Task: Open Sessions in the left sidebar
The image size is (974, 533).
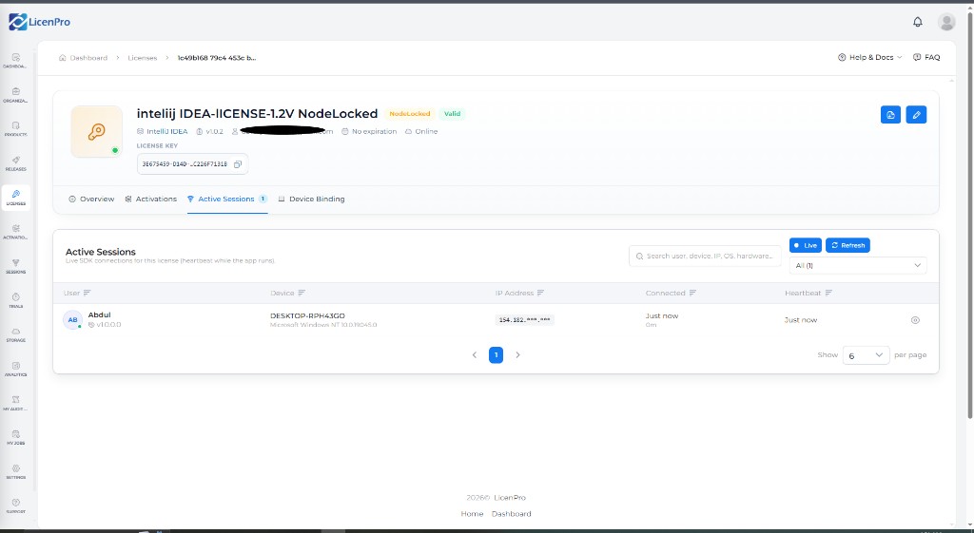Action: click(x=15, y=267)
